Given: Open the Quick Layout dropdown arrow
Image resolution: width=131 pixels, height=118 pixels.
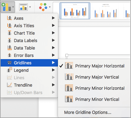Looking at the screenshot, I should point(30,7).
